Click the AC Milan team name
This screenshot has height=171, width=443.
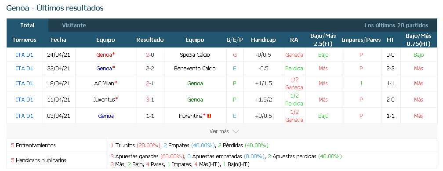tap(104, 84)
